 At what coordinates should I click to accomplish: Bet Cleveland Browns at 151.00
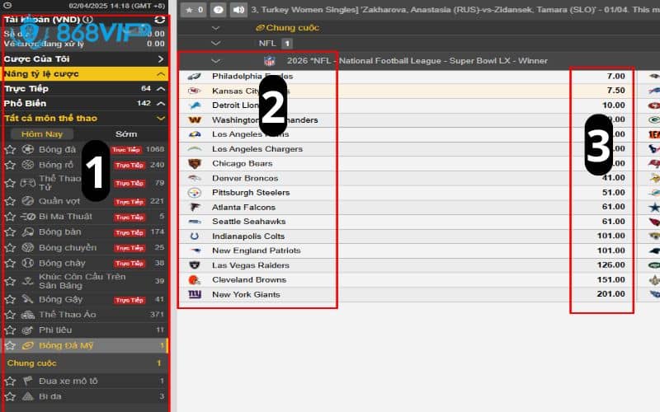point(610,279)
